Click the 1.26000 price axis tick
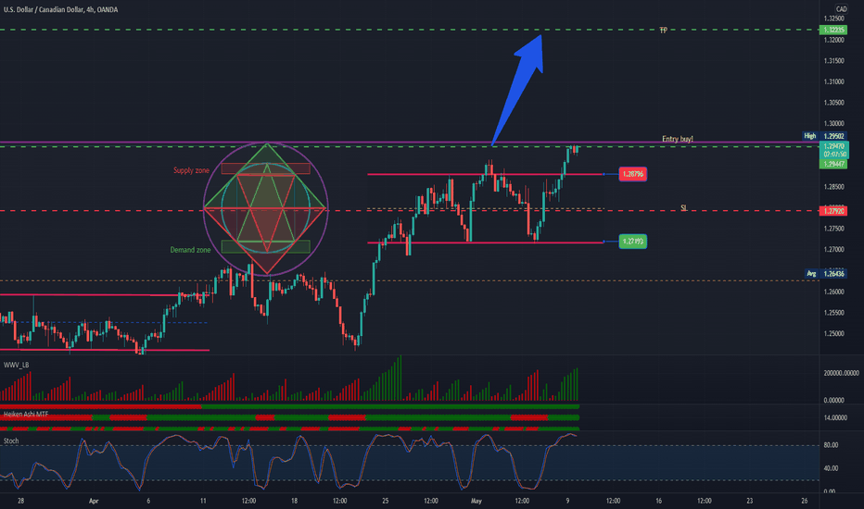Screen dimensions: 864x509 [833, 292]
